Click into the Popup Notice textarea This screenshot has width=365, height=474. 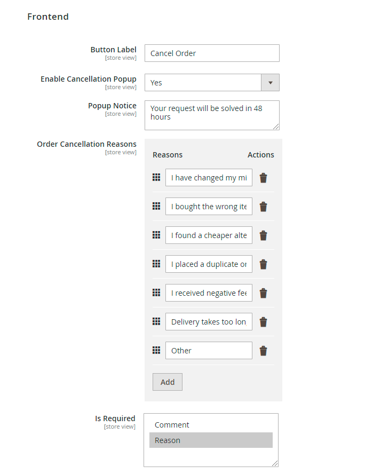tap(212, 115)
